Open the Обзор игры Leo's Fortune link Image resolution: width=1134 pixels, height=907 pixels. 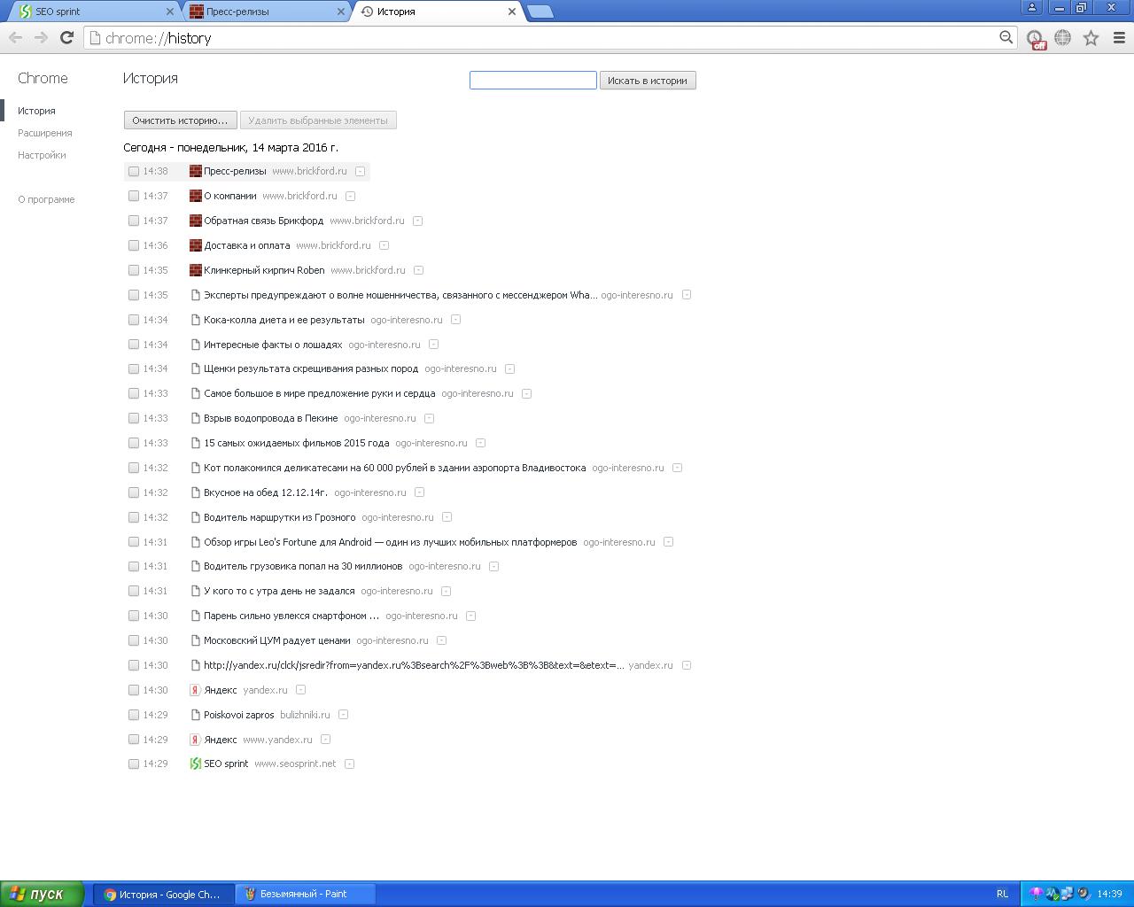390,542
